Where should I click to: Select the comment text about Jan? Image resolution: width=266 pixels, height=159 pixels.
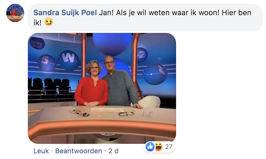[142, 17]
